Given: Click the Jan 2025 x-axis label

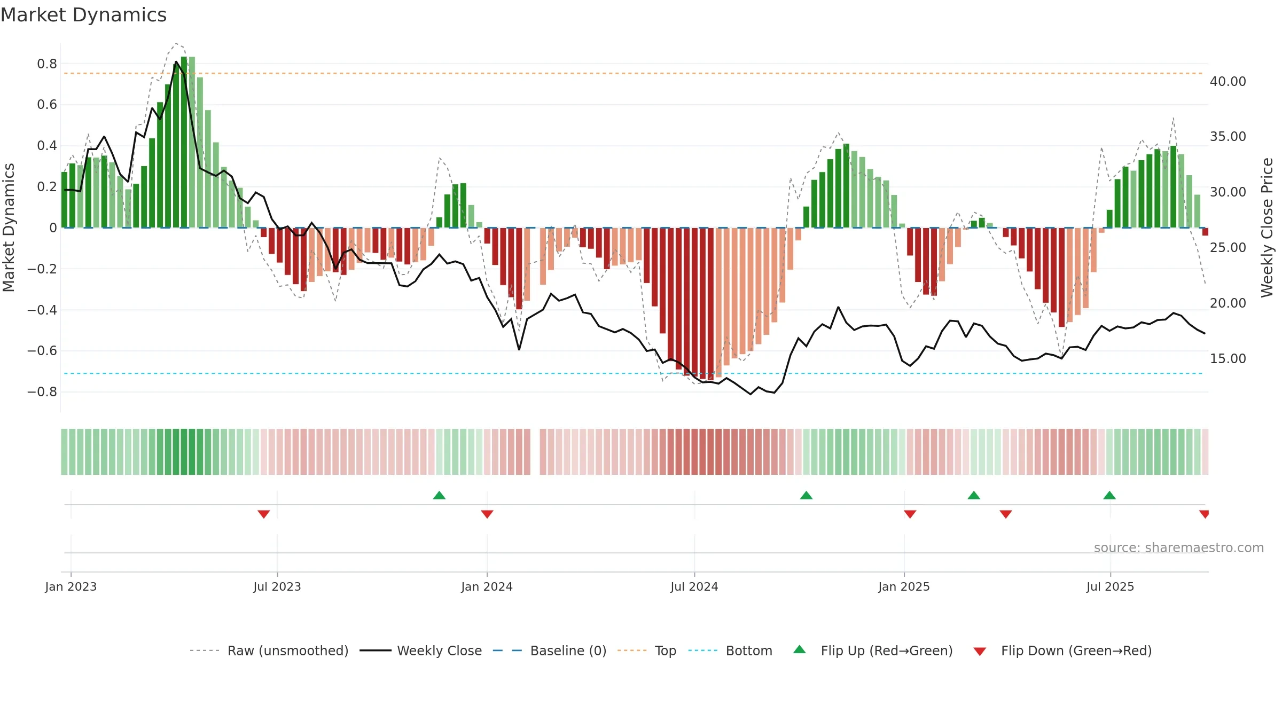Looking at the screenshot, I should coord(904,586).
